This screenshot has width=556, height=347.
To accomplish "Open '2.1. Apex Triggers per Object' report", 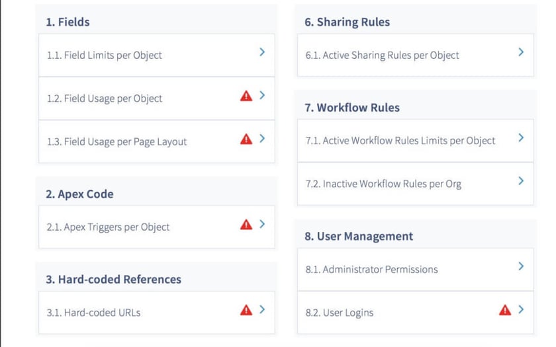I will pos(157,227).
